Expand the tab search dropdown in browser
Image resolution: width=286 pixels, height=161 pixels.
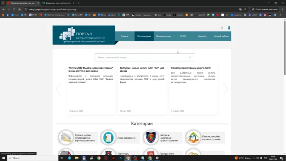(3, 3)
